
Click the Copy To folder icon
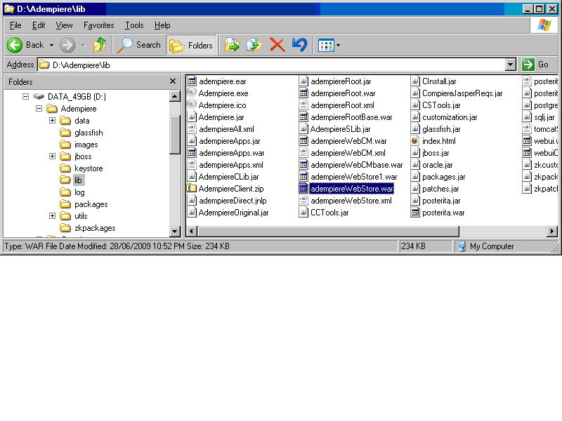[254, 45]
